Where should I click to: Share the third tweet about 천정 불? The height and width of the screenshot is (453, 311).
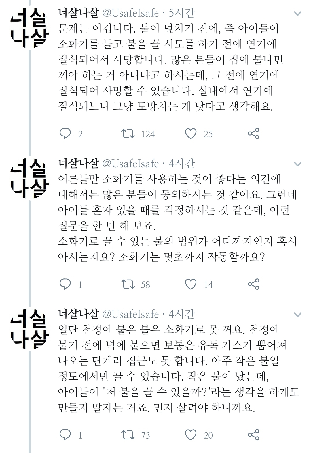[x=253, y=435]
